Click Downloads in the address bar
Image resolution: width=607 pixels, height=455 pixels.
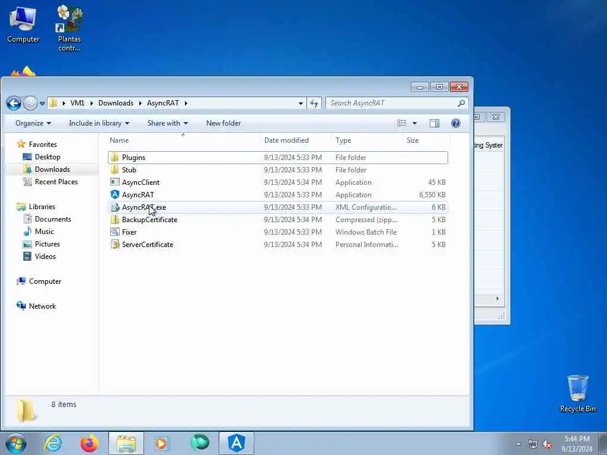[x=116, y=103]
